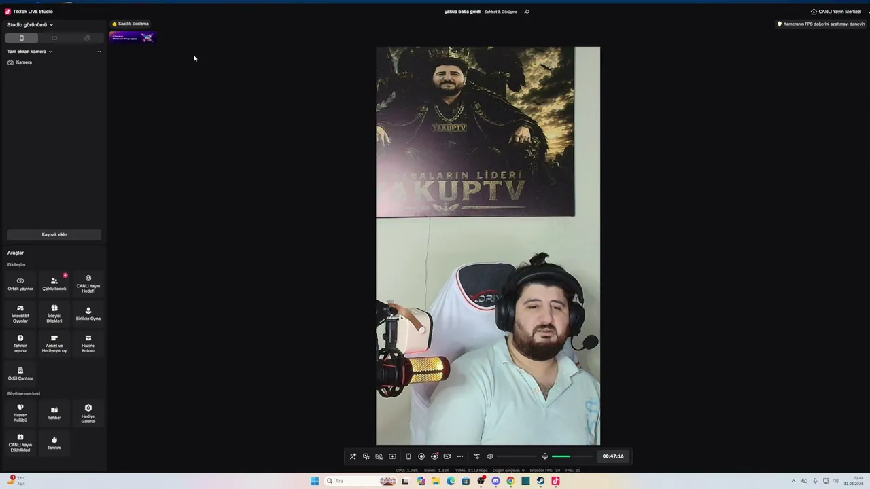Open the TikTok LIVE Studio taskbar icon
Image resolution: width=870 pixels, height=489 pixels.
pyautogui.click(x=555, y=481)
